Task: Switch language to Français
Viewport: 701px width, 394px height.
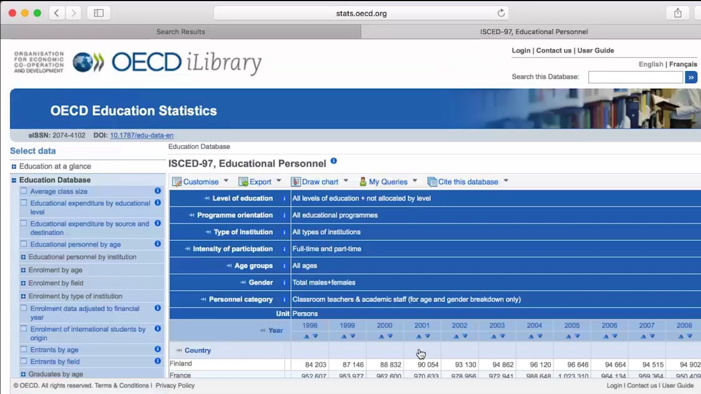Action: click(683, 64)
